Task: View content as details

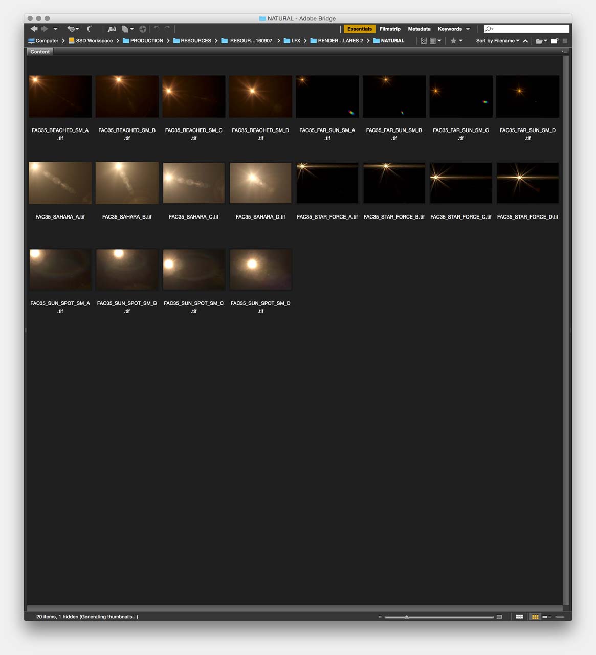Action: [x=547, y=617]
